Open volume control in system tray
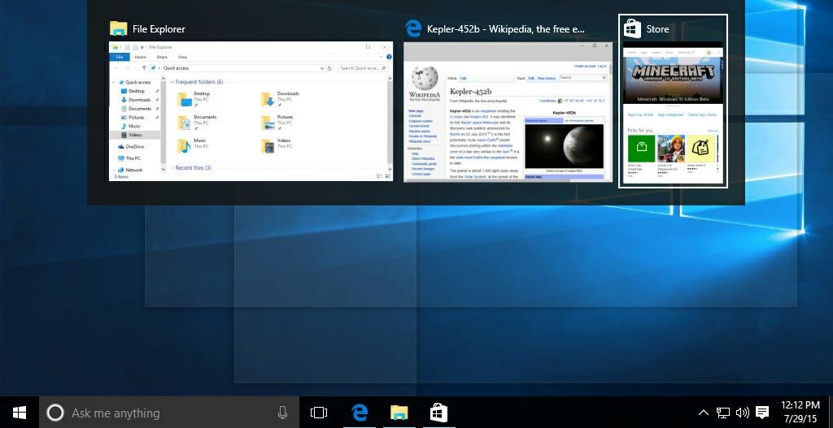Viewport: 833px width, 428px height. point(743,412)
